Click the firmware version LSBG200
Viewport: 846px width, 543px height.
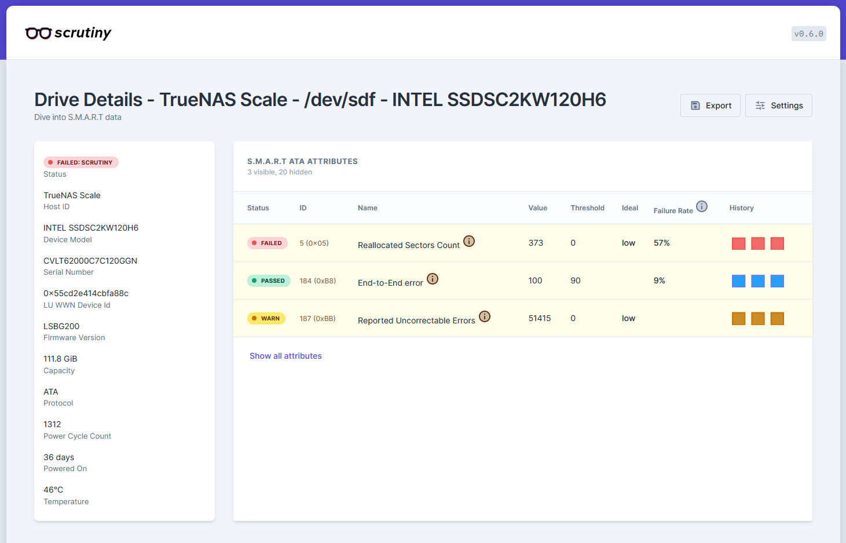(61, 326)
